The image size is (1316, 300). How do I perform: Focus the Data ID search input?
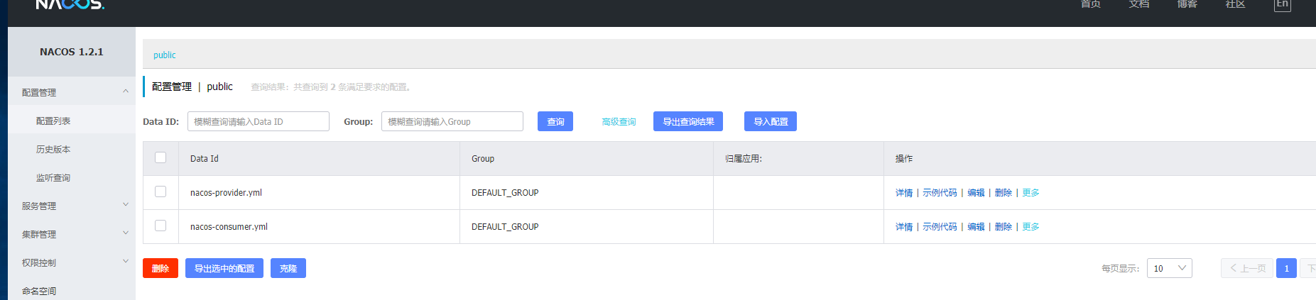259,121
